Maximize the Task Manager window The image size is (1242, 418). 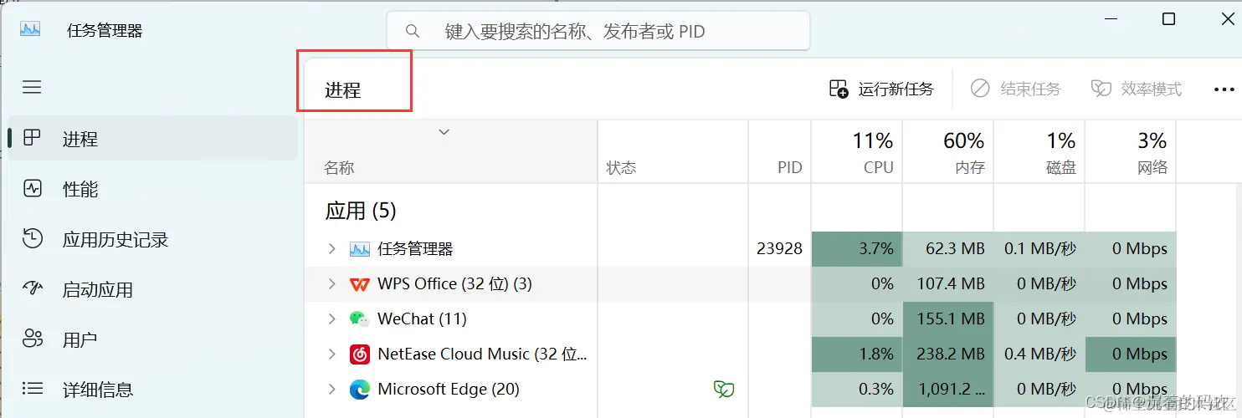point(1169,19)
